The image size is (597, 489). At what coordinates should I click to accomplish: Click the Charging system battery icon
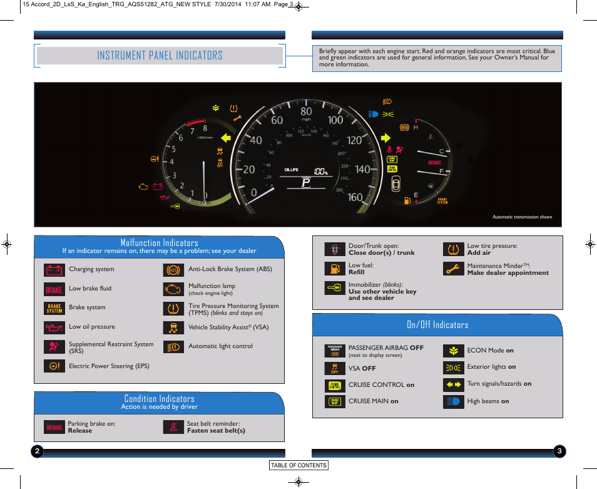click(54, 270)
